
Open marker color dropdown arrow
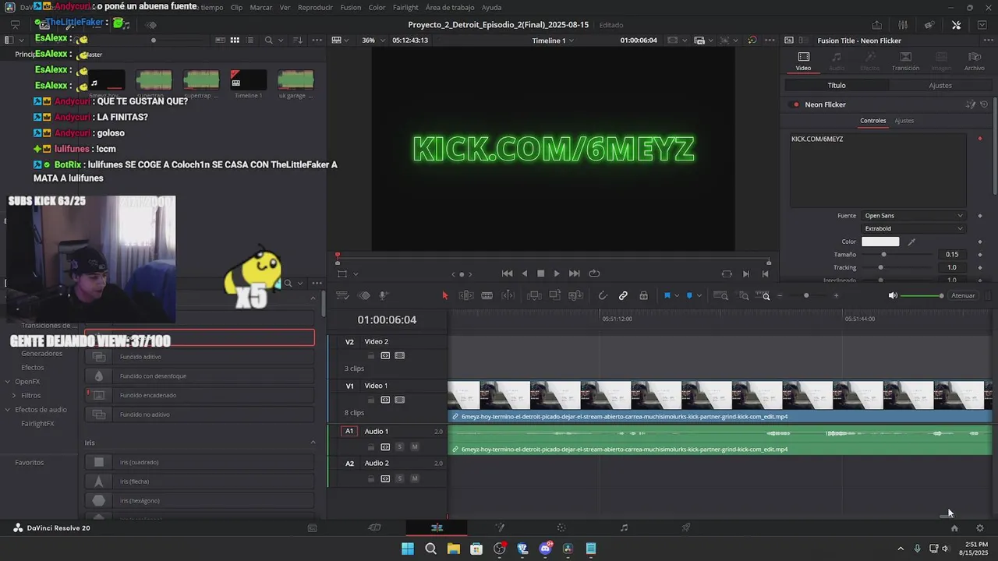coord(699,295)
